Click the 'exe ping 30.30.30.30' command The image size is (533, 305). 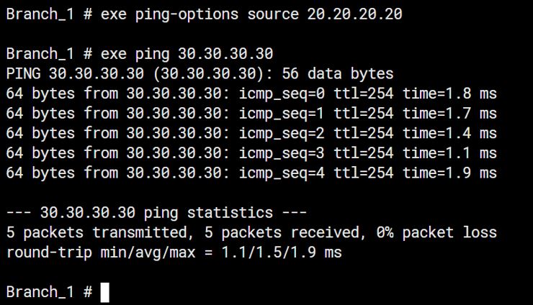[x=187, y=54]
